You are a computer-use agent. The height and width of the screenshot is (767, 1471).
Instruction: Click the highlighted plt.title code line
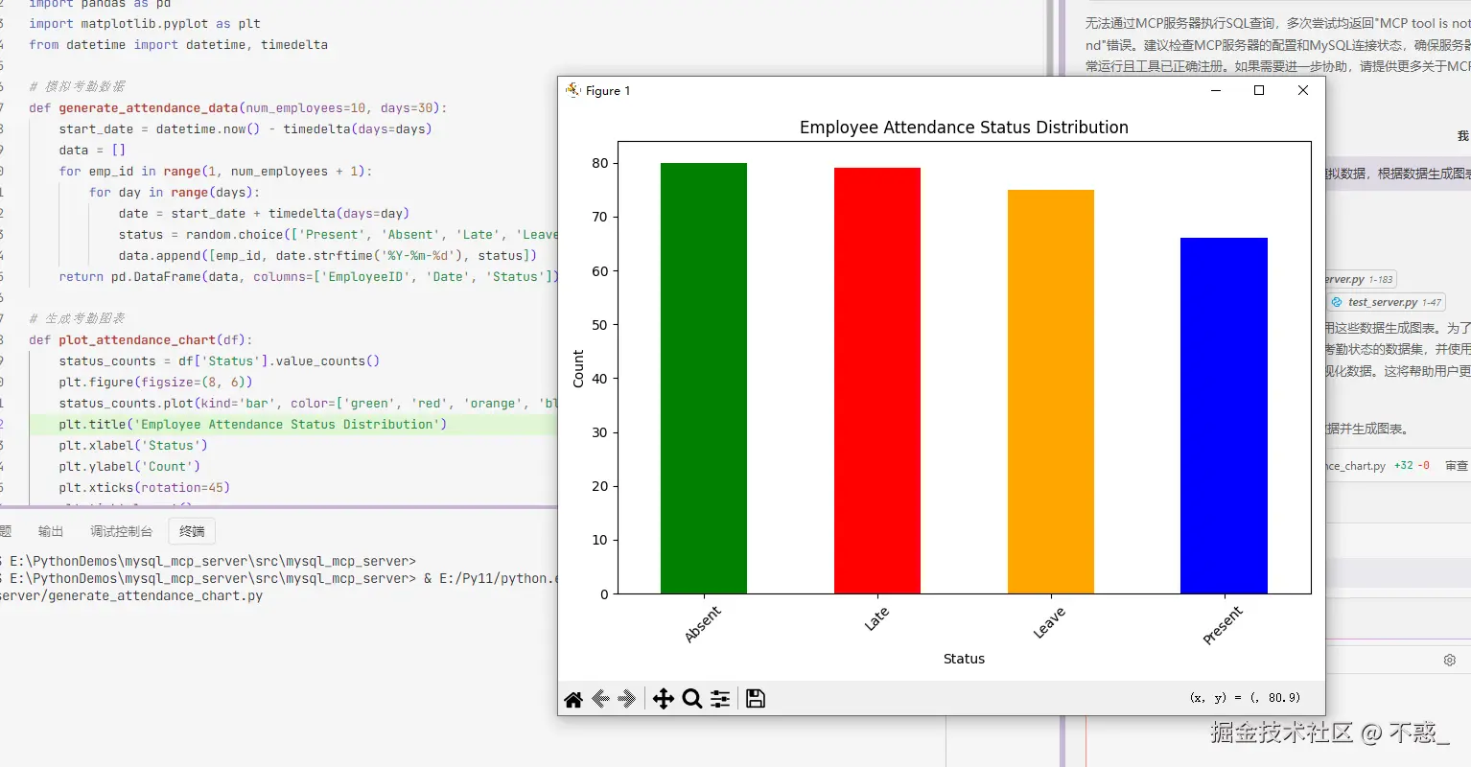(x=252, y=425)
